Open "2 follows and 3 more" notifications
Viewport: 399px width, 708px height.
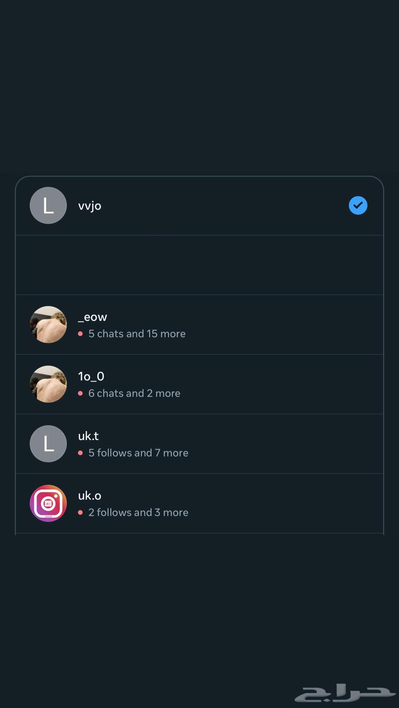(x=138, y=512)
